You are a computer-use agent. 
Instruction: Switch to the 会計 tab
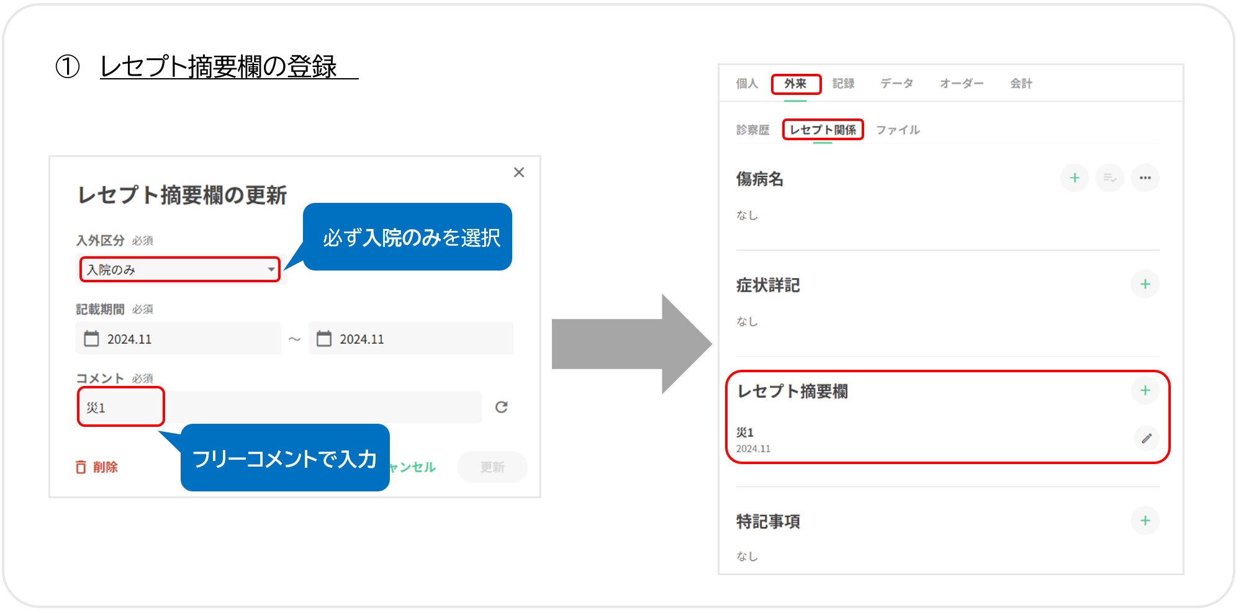tap(1021, 83)
